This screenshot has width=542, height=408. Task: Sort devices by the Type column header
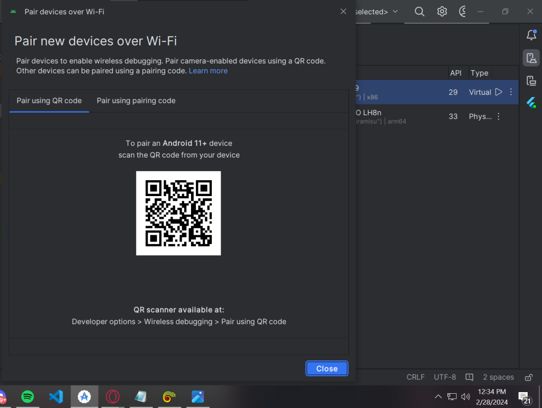click(480, 73)
